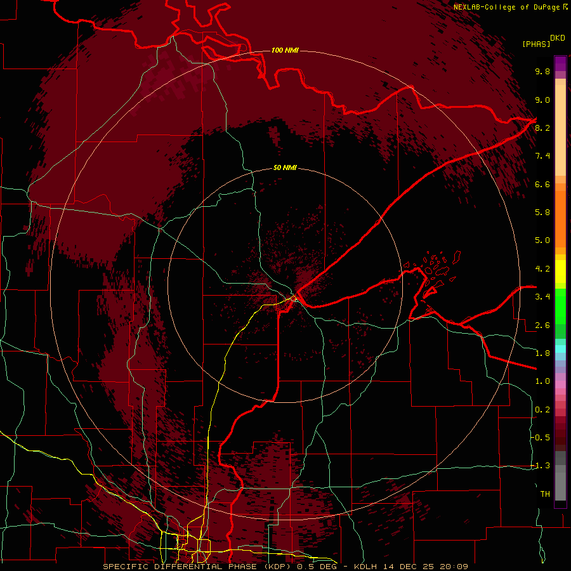Click the 1.0 scale label
This screenshot has height=571, width=571.
tap(542, 381)
